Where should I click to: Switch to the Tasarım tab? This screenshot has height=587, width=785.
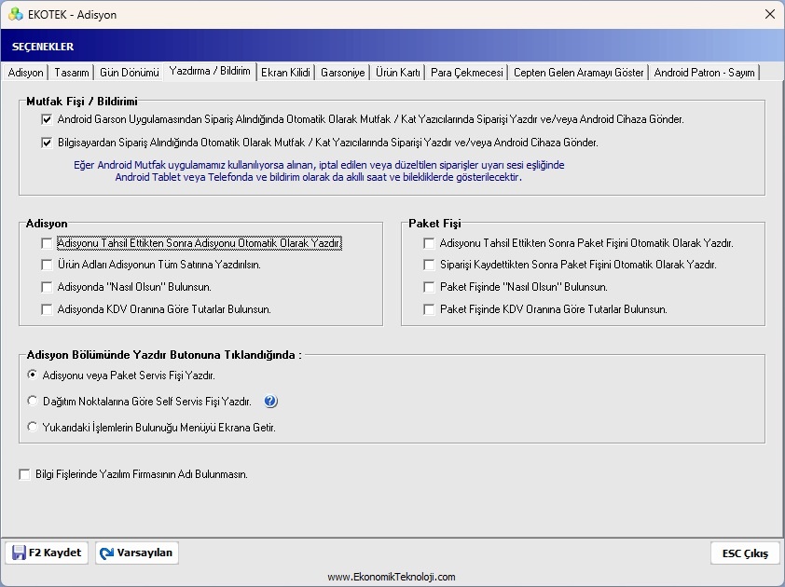click(x=72, y=73)
